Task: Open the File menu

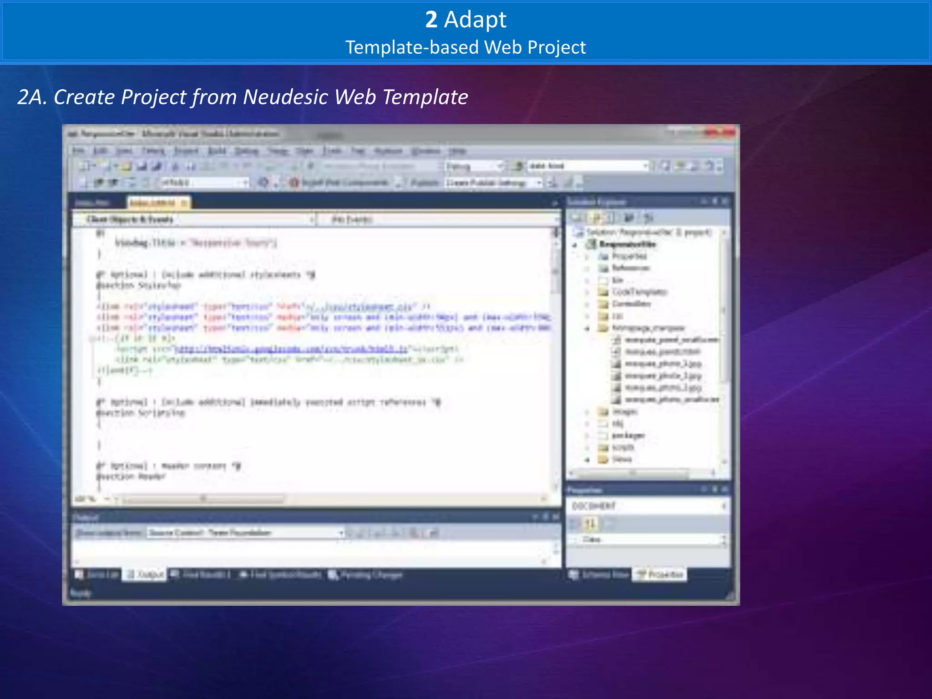Action: pyautogui.click(x=79, y=151)
